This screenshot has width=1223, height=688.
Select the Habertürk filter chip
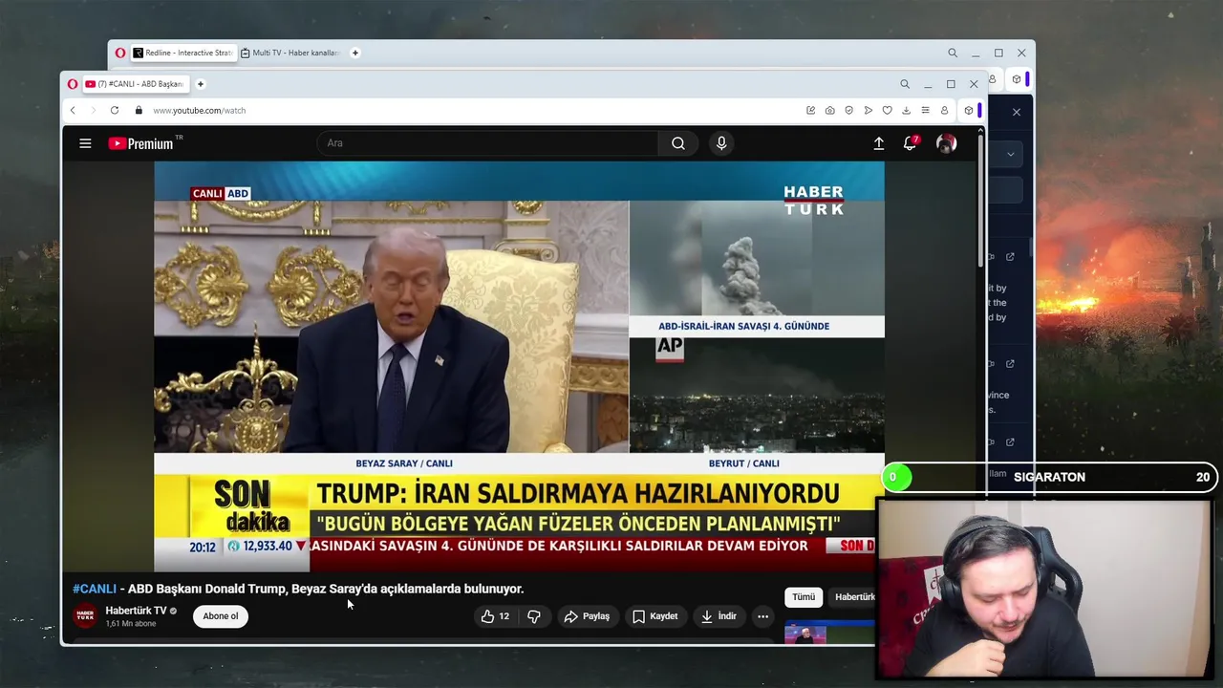click(853, 597)
